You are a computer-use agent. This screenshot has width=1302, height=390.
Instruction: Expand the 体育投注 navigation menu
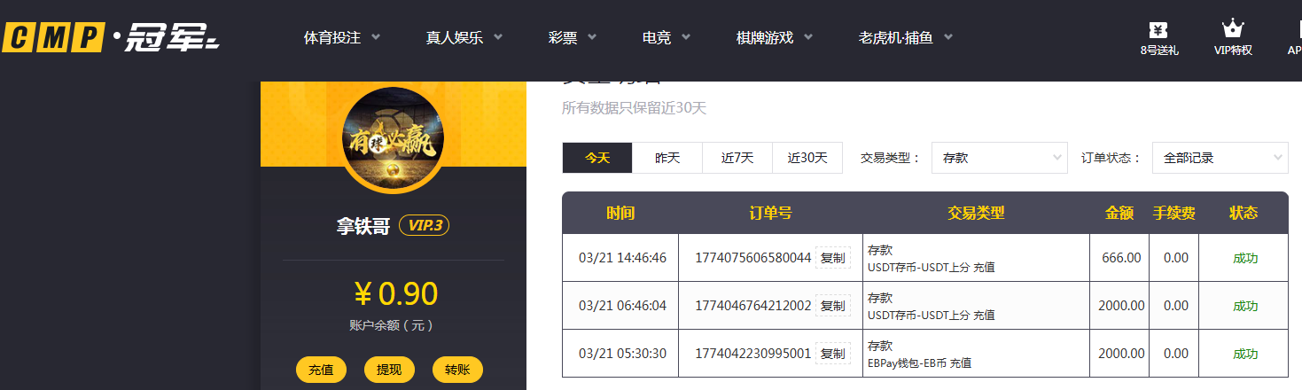click(x=342, y=38)
